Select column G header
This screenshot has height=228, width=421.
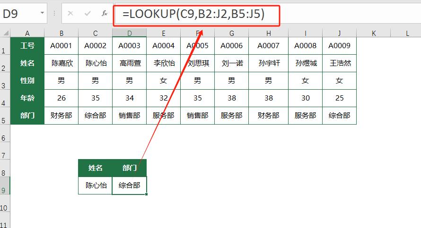231,33
